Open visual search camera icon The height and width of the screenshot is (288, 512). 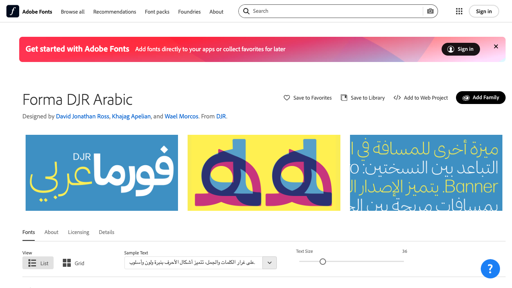click(430, 11)
